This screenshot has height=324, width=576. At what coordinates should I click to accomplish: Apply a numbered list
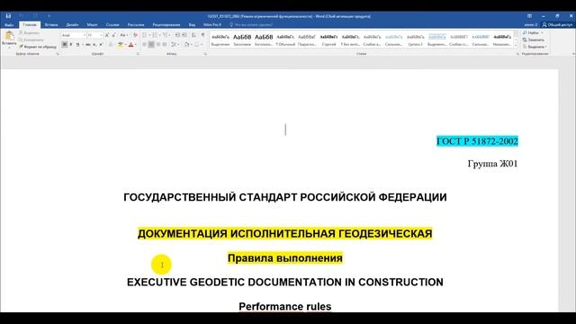point(156,35)
